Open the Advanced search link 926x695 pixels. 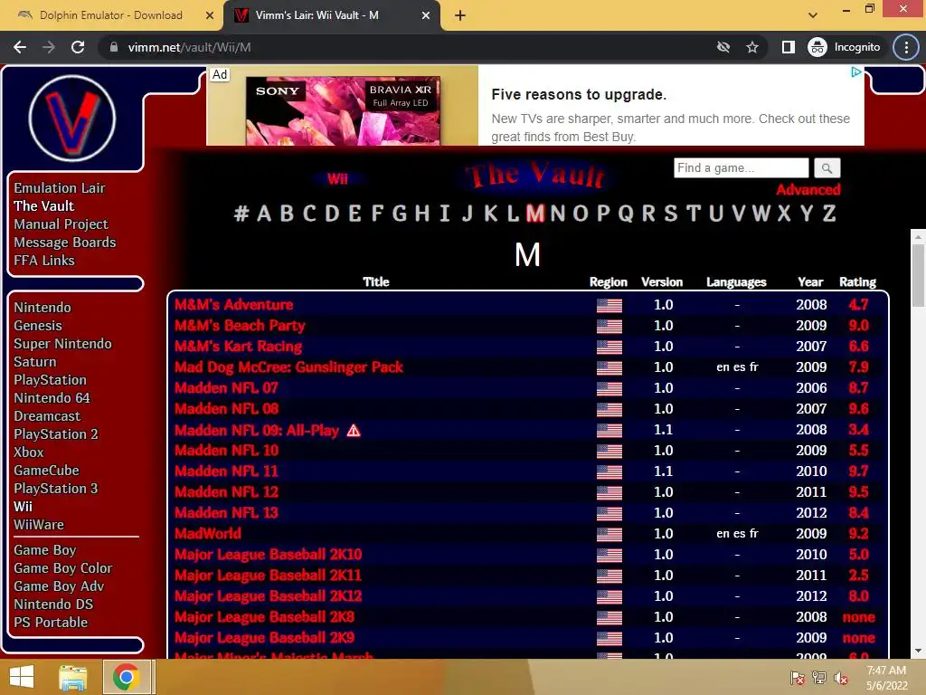coord(808,190)
